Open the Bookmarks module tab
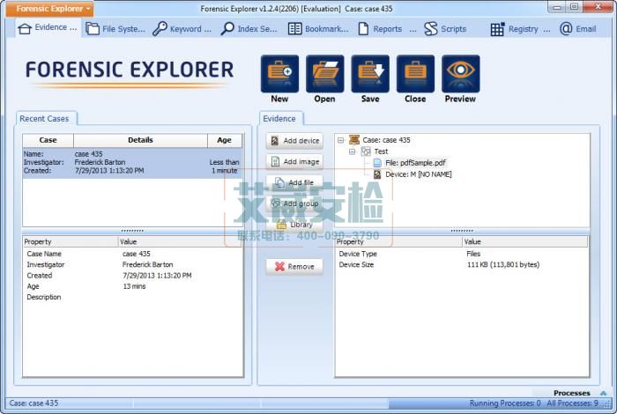Viewport: 617px width, 414px height. tap(318, 29)
